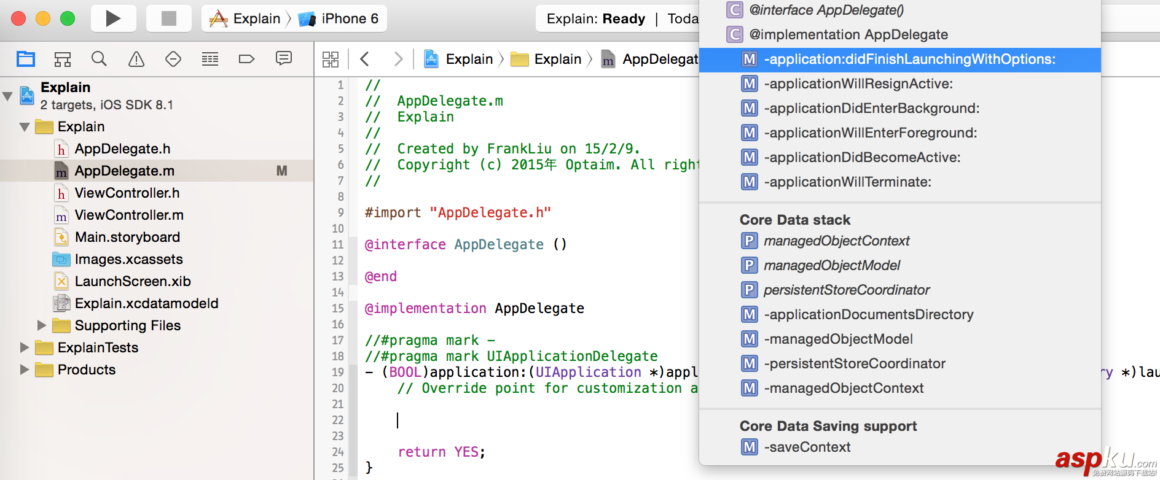
Task: Click the Run (play) button
Action: [x=113, y=18]
